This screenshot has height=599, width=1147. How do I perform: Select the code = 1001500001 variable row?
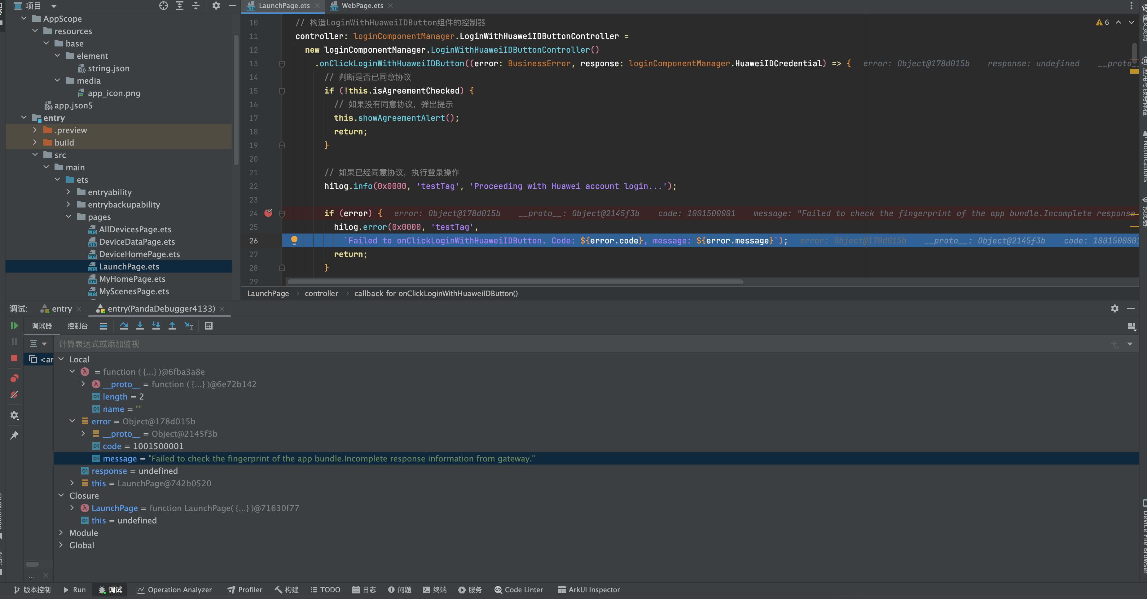click(143, 446)
